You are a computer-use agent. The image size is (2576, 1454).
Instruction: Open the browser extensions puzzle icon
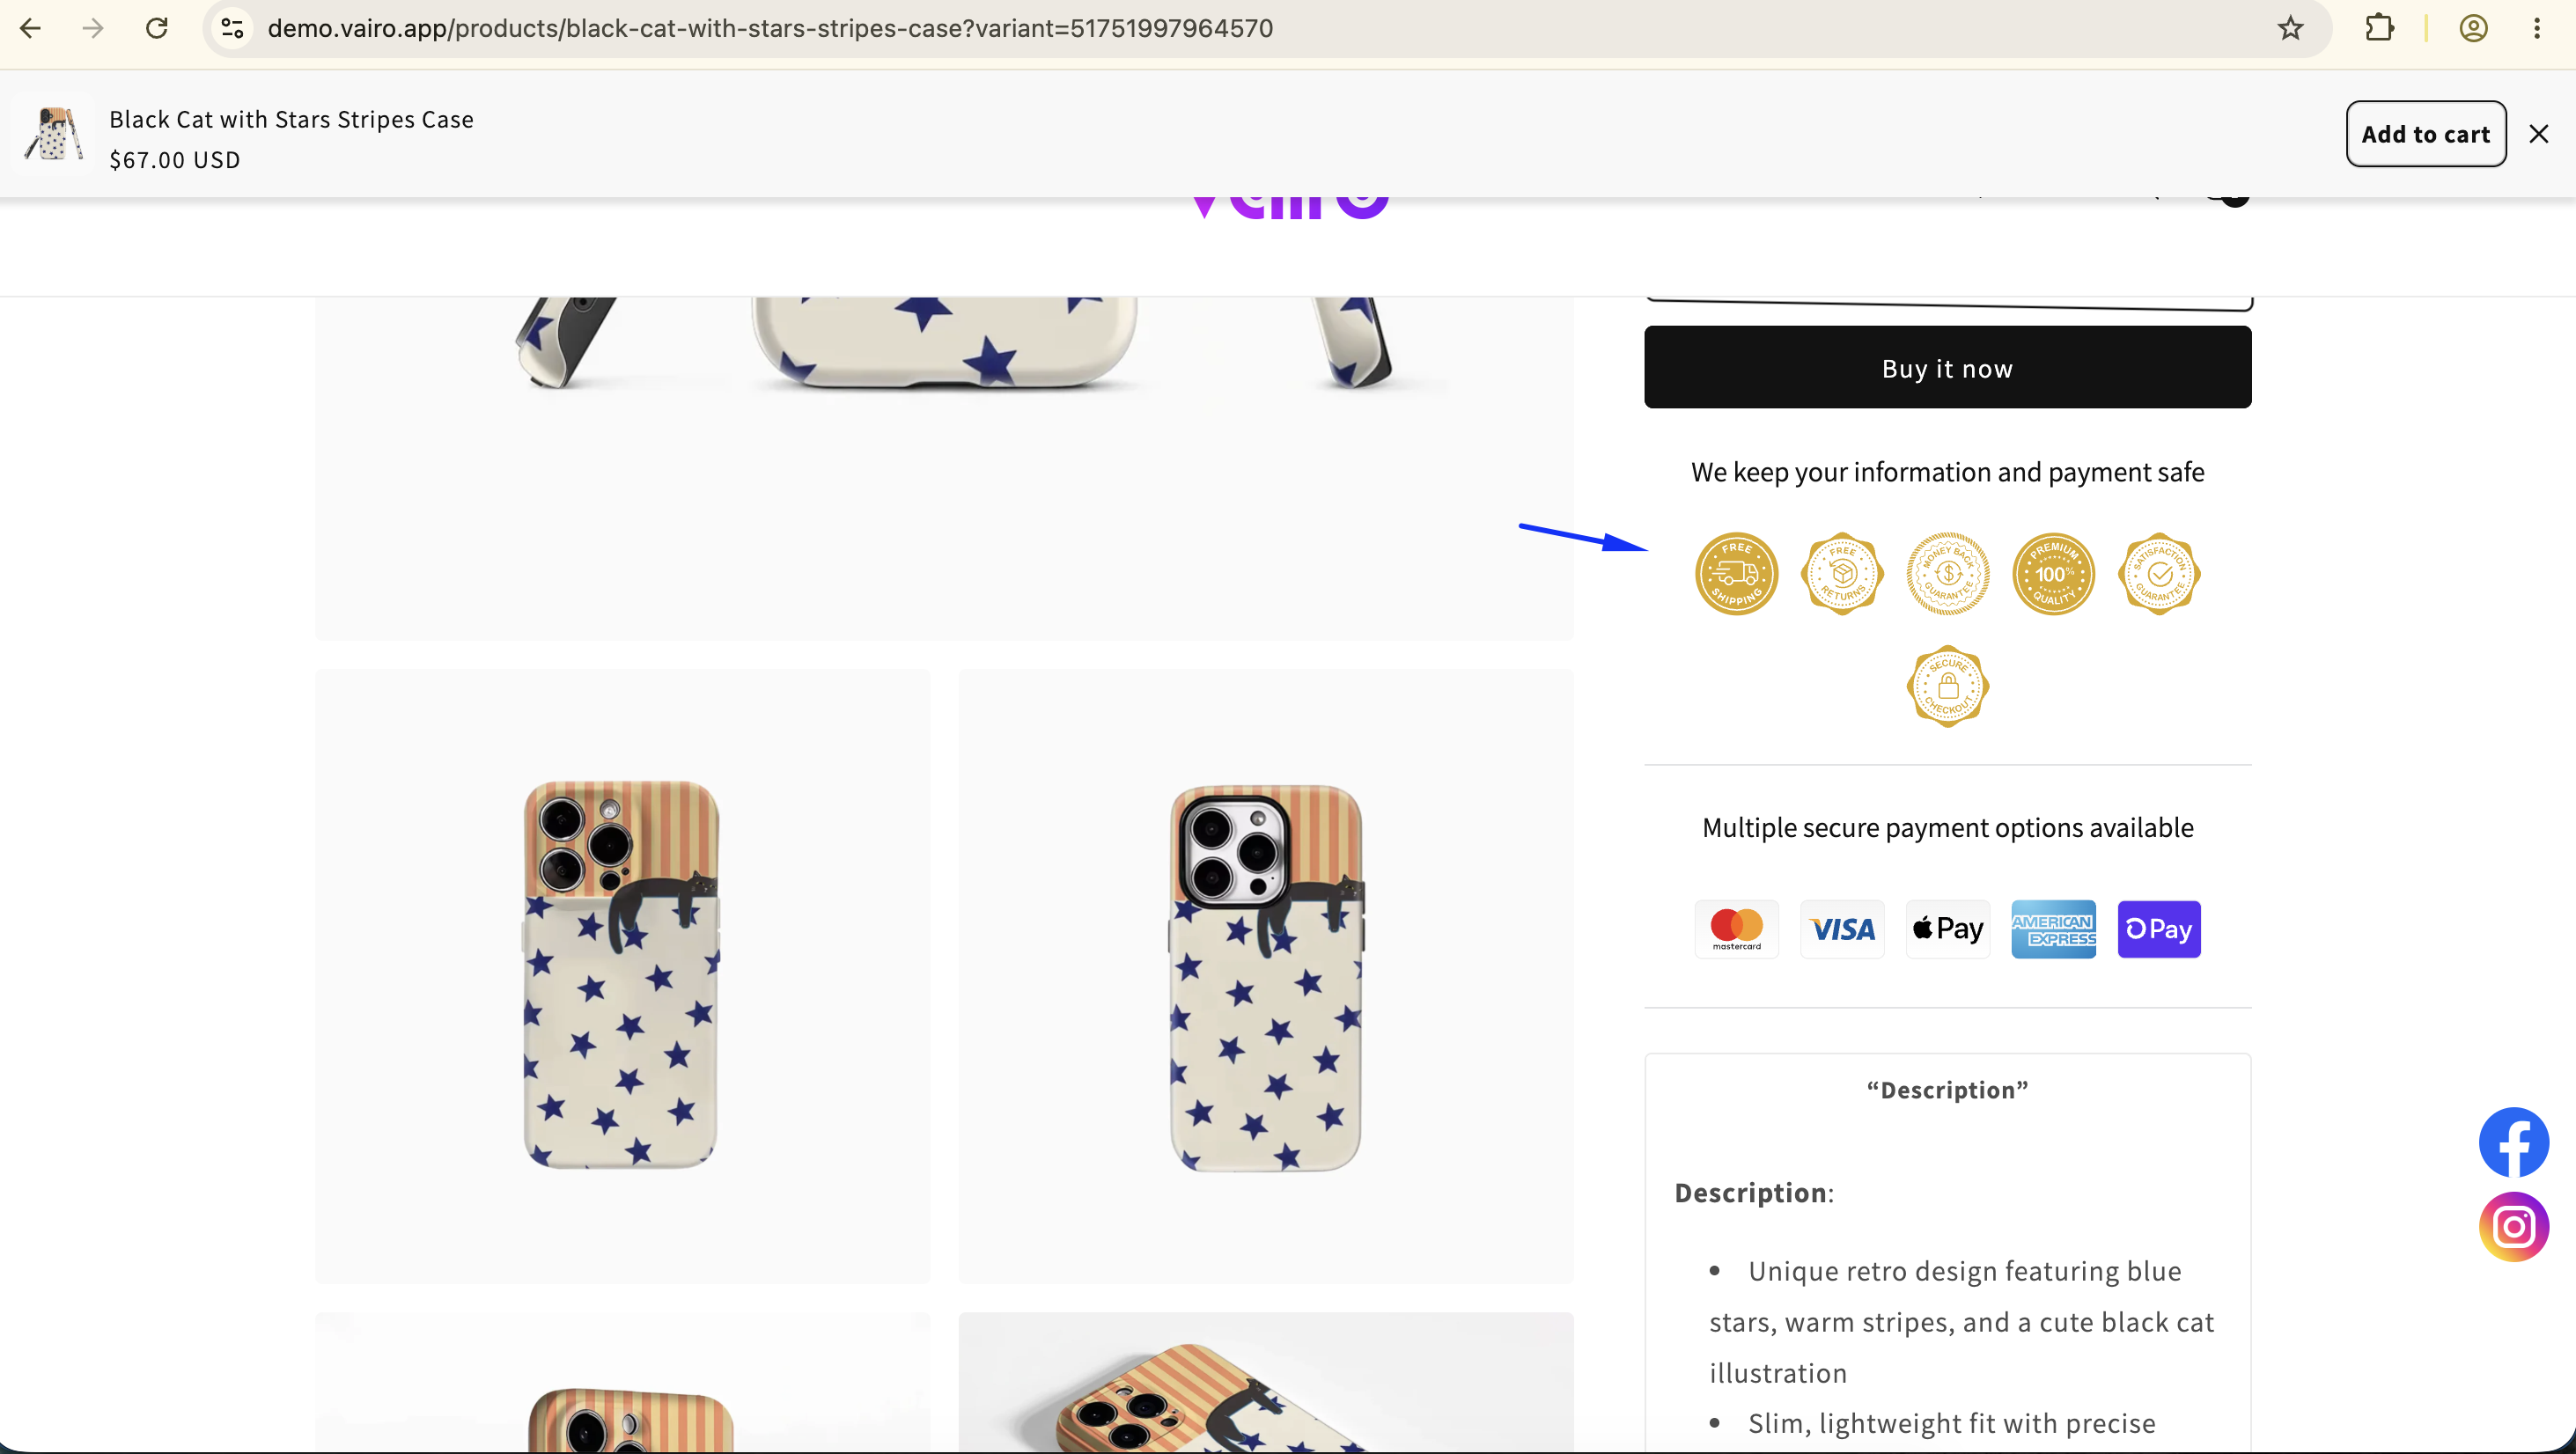pyautogui.click(x=2380, y=28)
